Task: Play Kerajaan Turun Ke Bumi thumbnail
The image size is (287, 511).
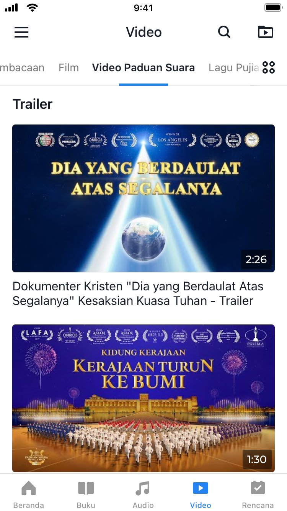Action: coord(143,398)
